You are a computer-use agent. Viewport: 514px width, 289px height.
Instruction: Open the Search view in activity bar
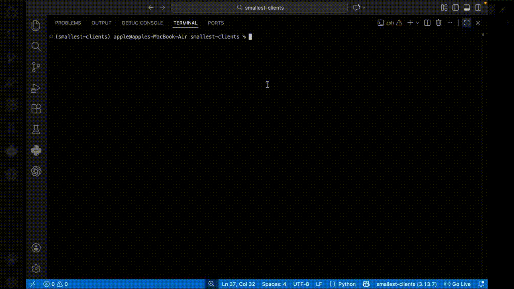coord(36,46)
